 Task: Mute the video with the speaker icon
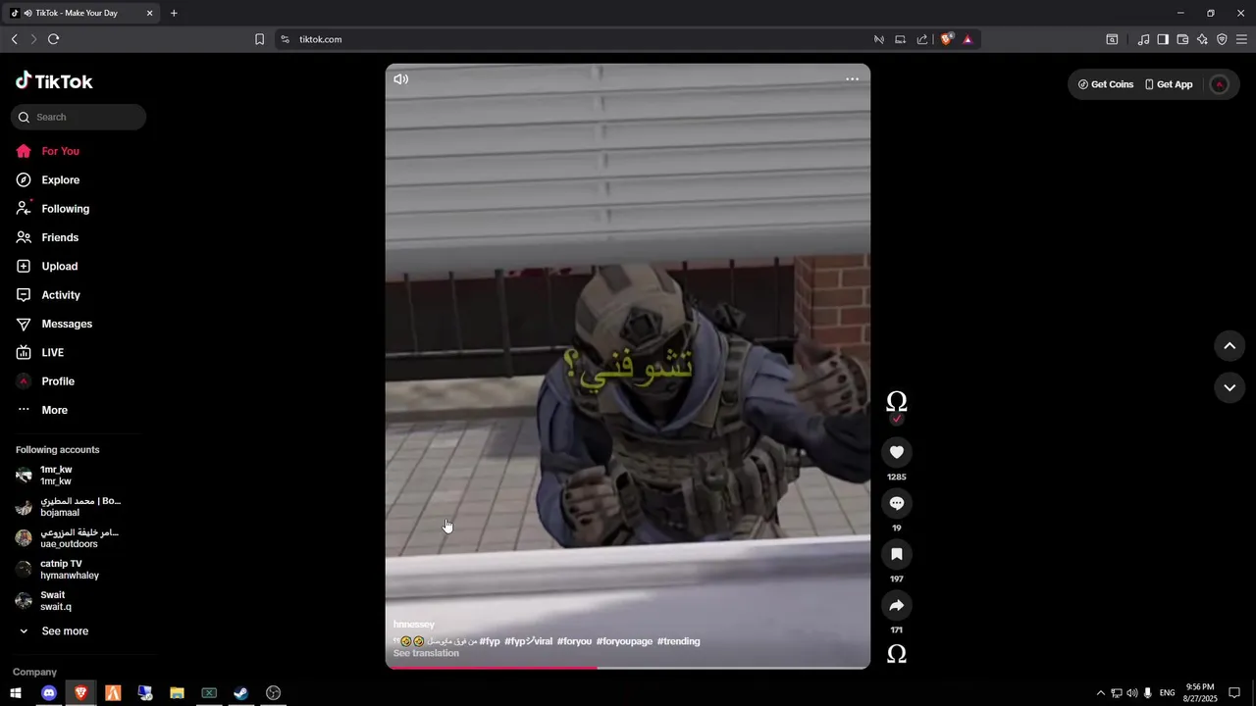[400, 79]
